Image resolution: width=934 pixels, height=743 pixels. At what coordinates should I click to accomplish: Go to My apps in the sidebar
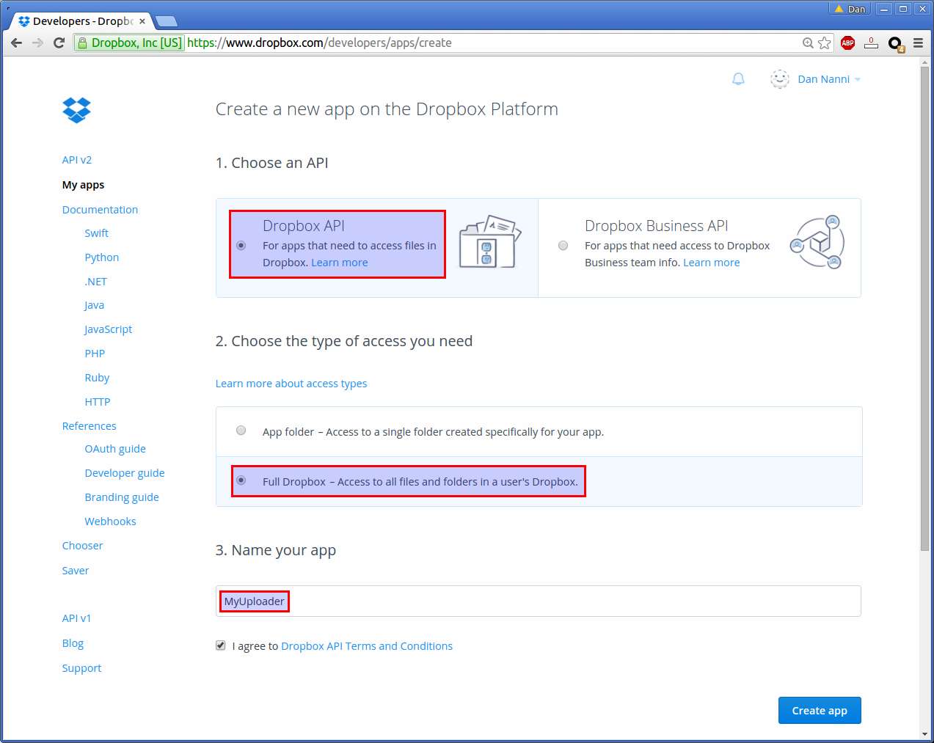point(83,185)
